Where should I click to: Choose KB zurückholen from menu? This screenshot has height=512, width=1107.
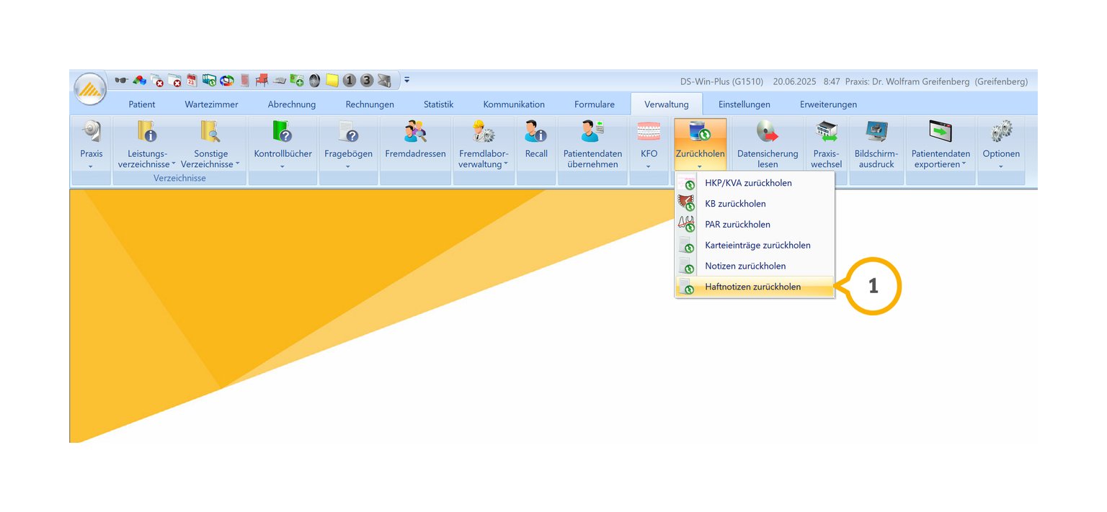click(755, 204)
